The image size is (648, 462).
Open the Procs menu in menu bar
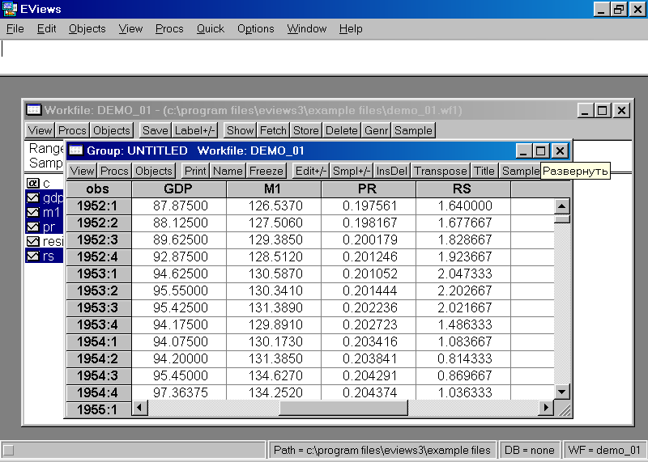click(169, 29)
